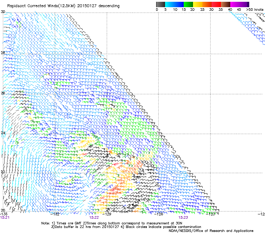The image size is (265, 233).
Task: Click the orange 25-30 knots legend swatch
Action: pyautogui.click(x=207, y=4)
